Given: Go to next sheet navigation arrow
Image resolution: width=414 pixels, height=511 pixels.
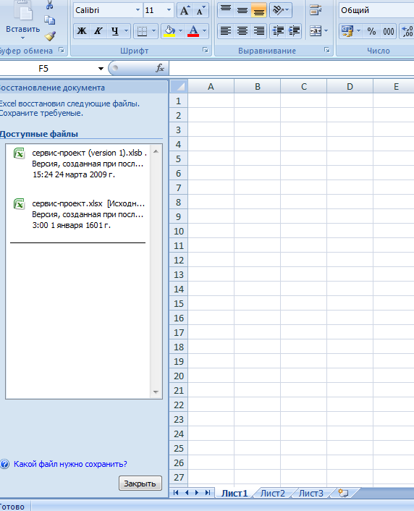Looking at the screenshot, I should pyautogui.click(x=197, y=492).
